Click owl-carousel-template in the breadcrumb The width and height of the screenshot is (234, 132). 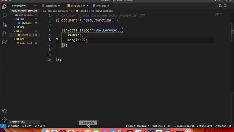pyautogui.click(x=55, y=11)
